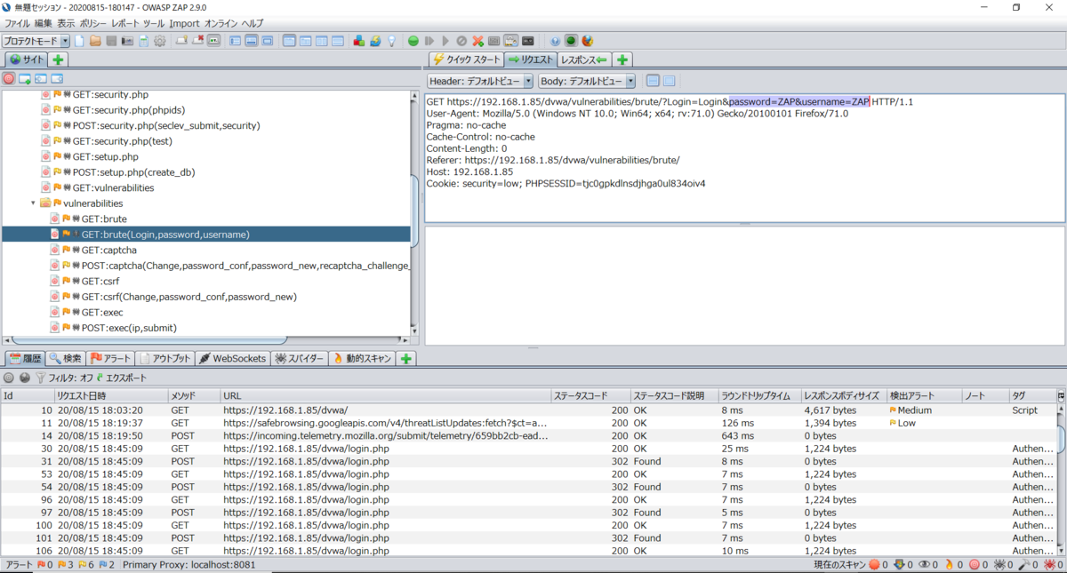Click the funnel filter icon in History
This screenshot has height=573, width=1067.
[x=41, y=378]
